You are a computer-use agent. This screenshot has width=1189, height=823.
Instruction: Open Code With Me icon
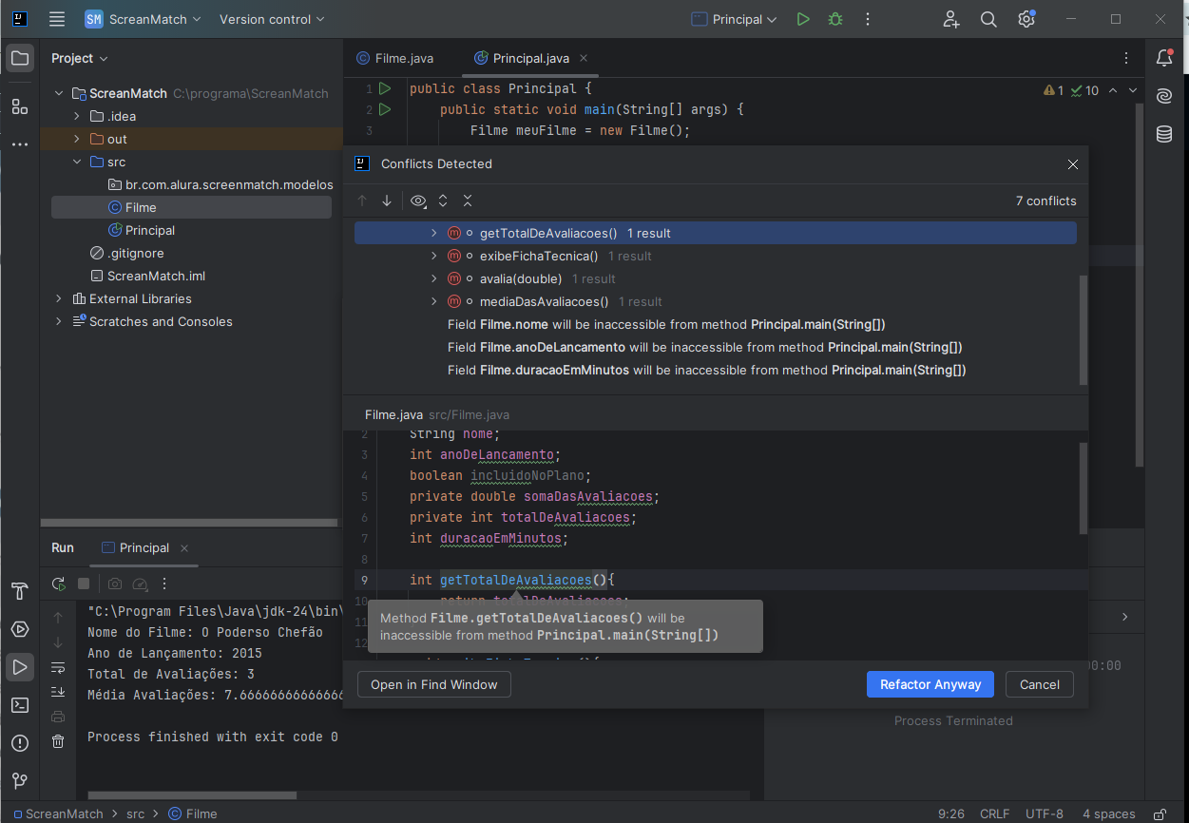pyautogui.click(x=951, y=19)
